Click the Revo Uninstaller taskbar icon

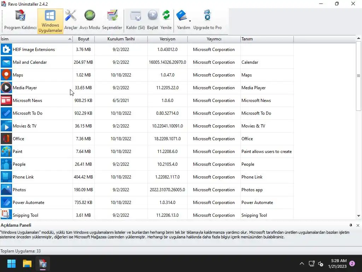coord(43,263)
